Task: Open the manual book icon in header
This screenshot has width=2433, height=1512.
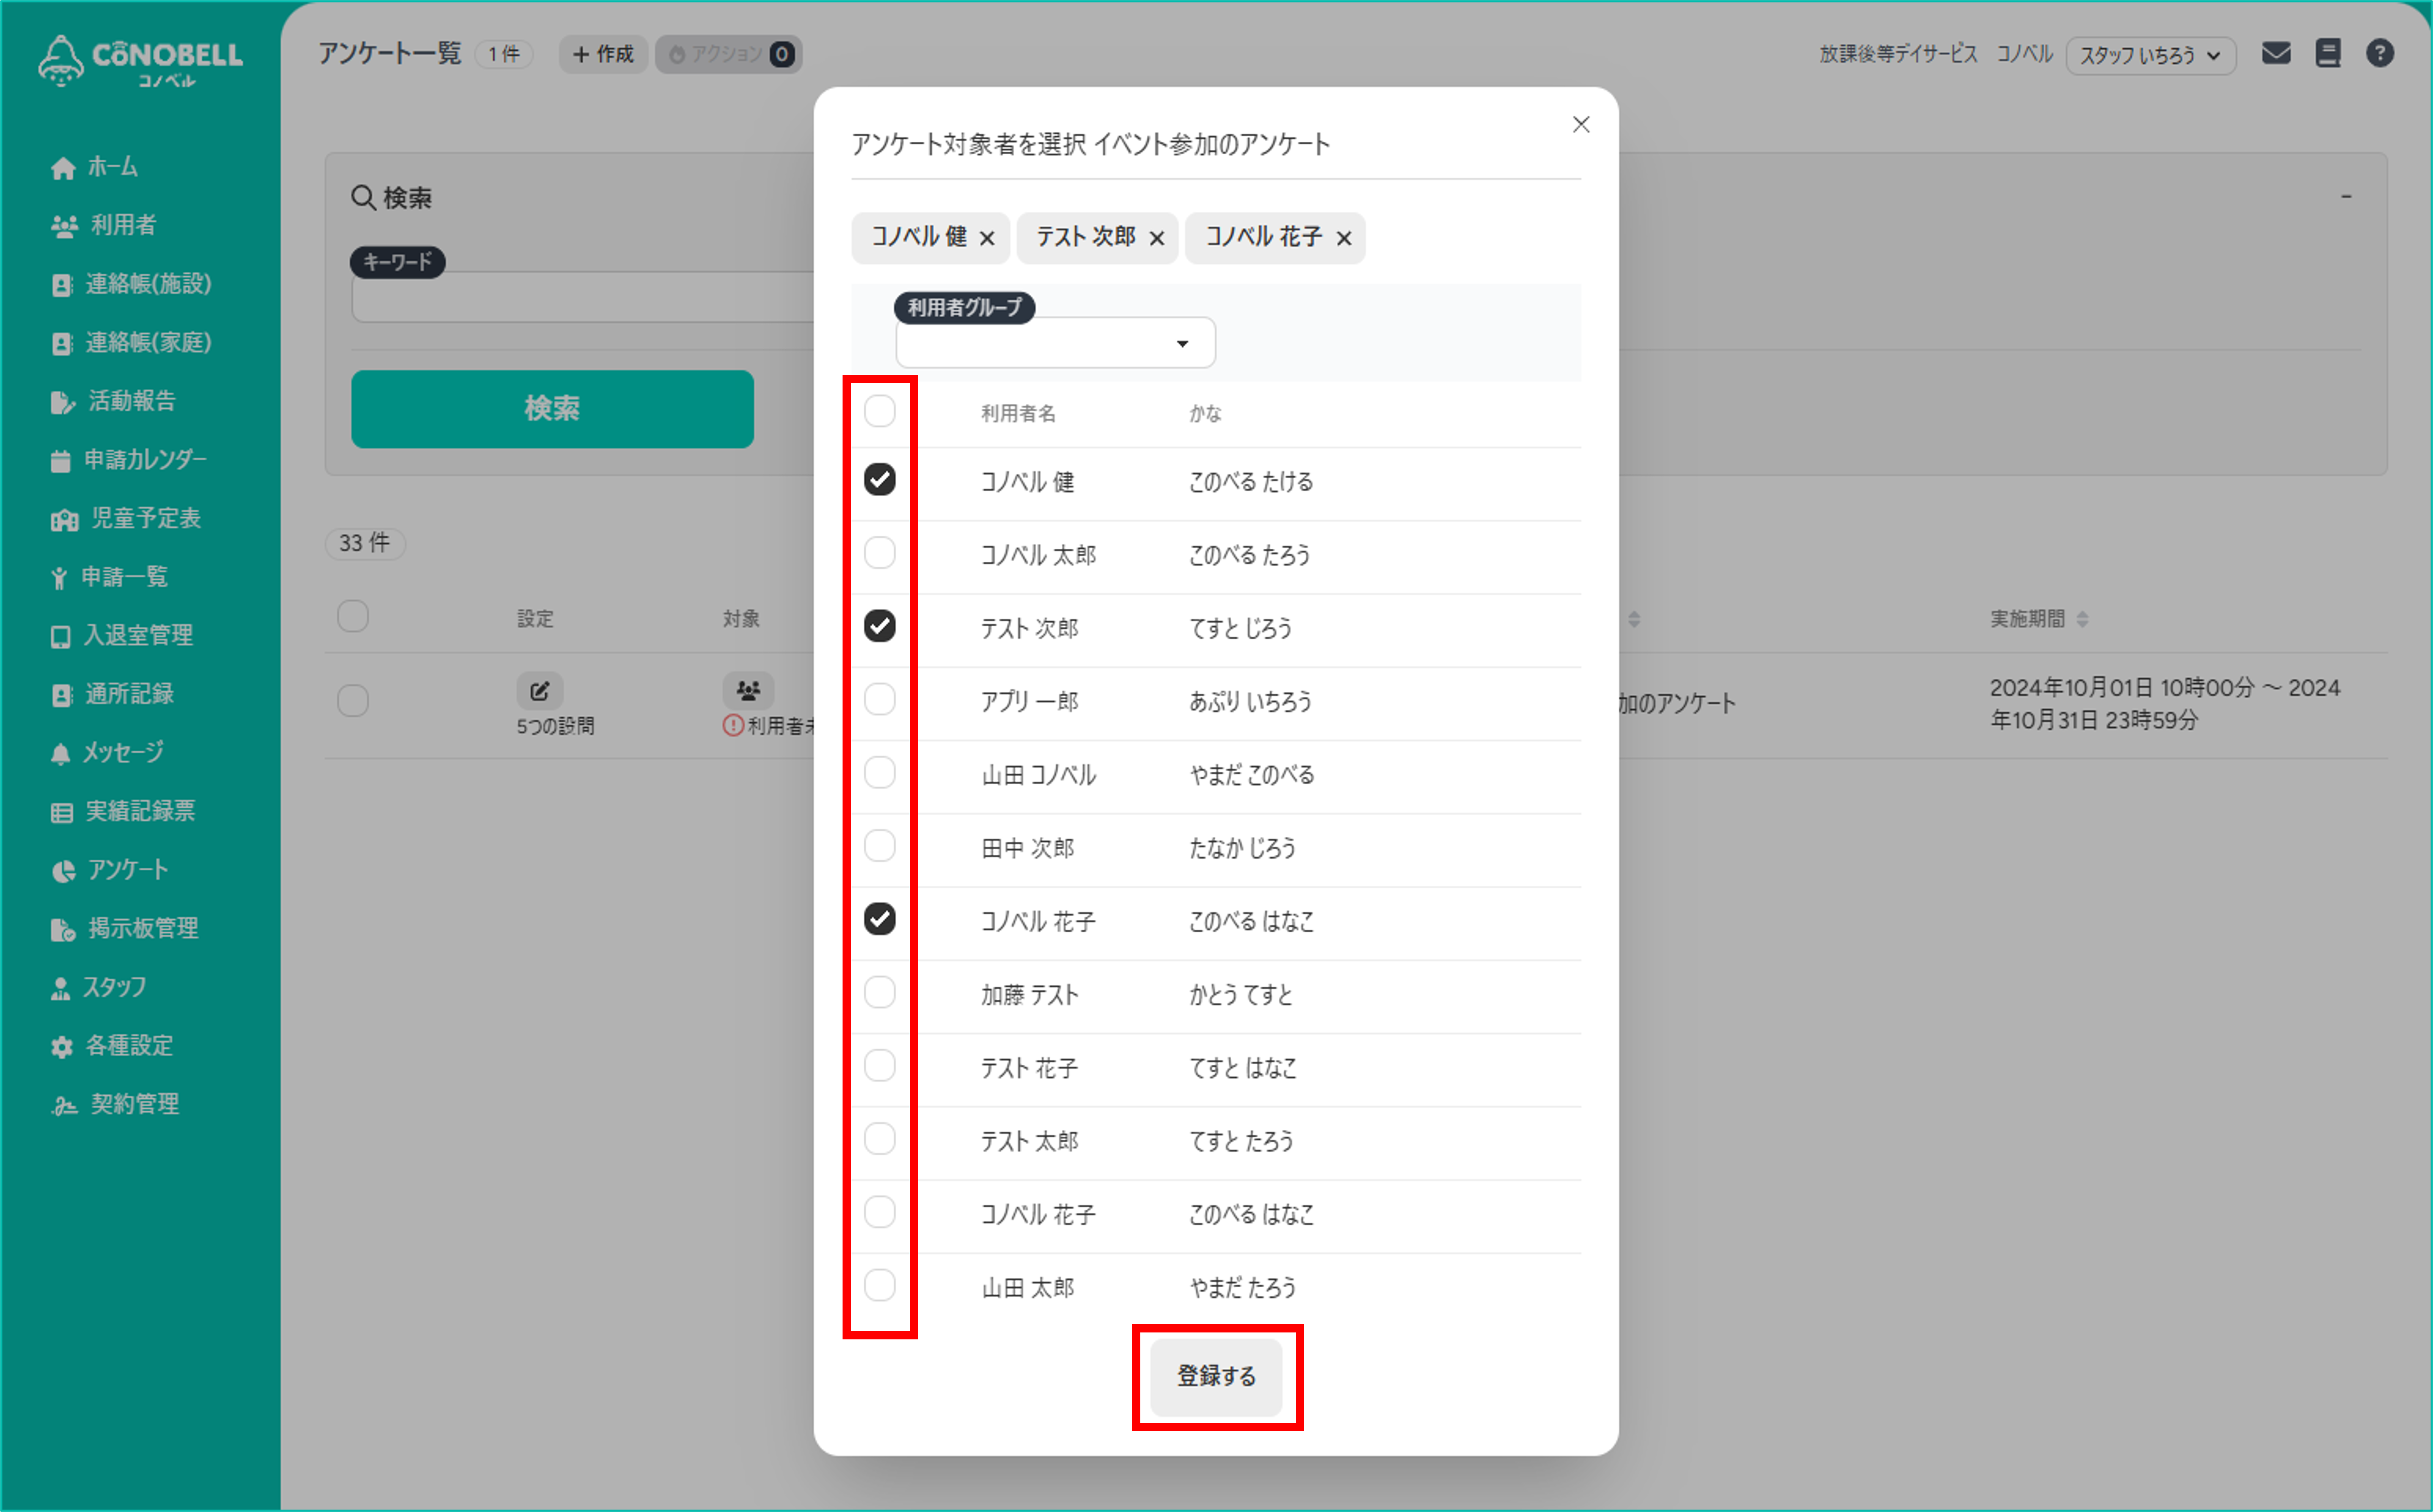Action: 2328,53
